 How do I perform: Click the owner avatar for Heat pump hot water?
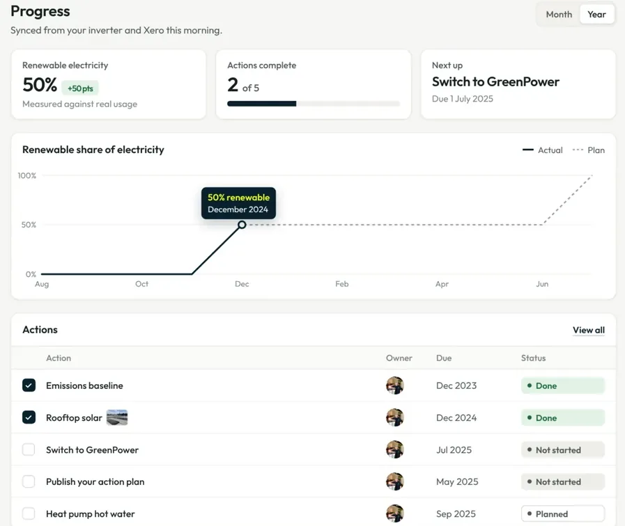[x=395, y=513]
